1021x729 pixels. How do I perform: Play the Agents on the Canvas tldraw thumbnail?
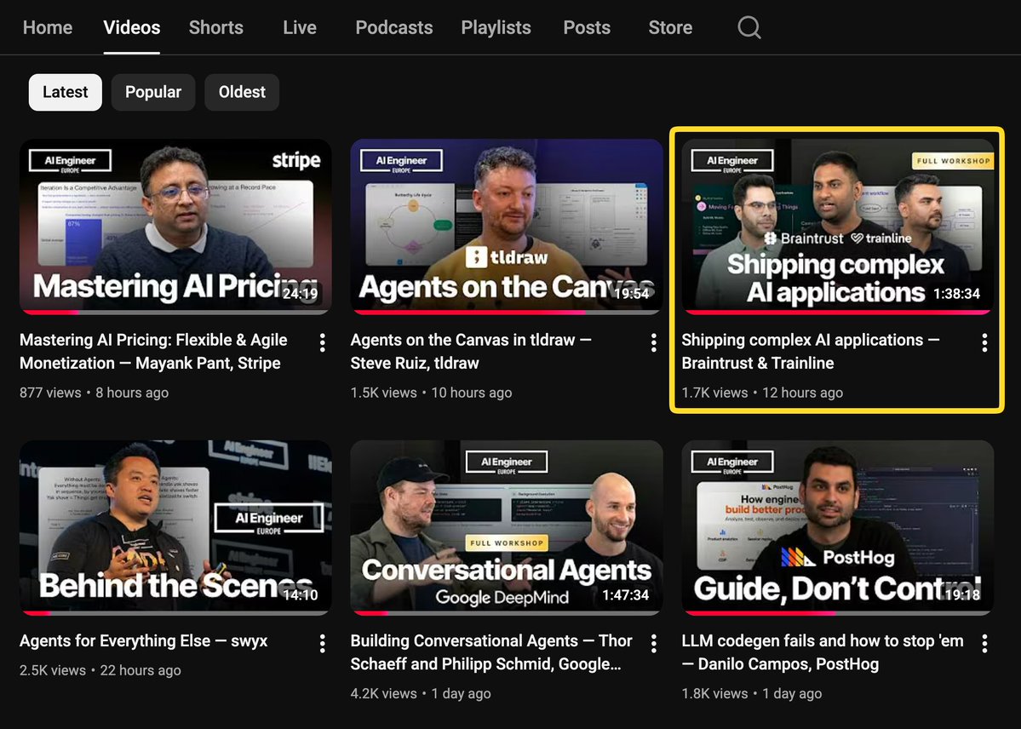507,226
